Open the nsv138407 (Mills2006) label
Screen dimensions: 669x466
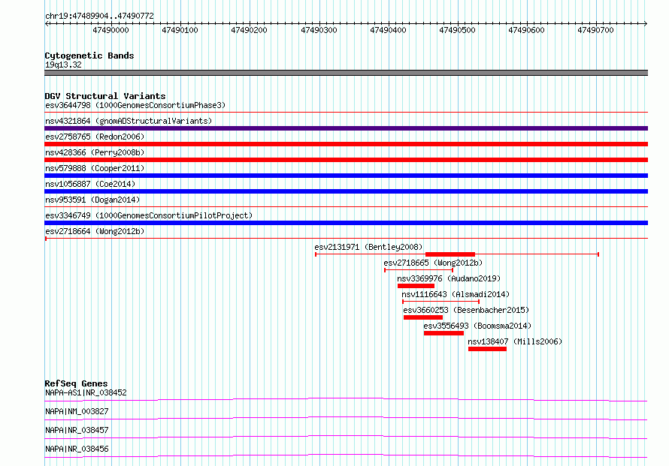(515, 341)
